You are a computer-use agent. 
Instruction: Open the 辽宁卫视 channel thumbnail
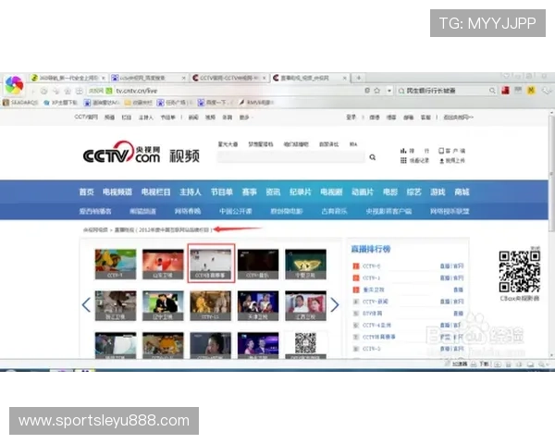point(163,306)
